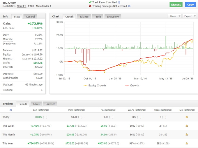Click the Lots (Difference) column header
The width and height of the screenshot is (198, 148).
pyautogui.click(x=187, y=110)
